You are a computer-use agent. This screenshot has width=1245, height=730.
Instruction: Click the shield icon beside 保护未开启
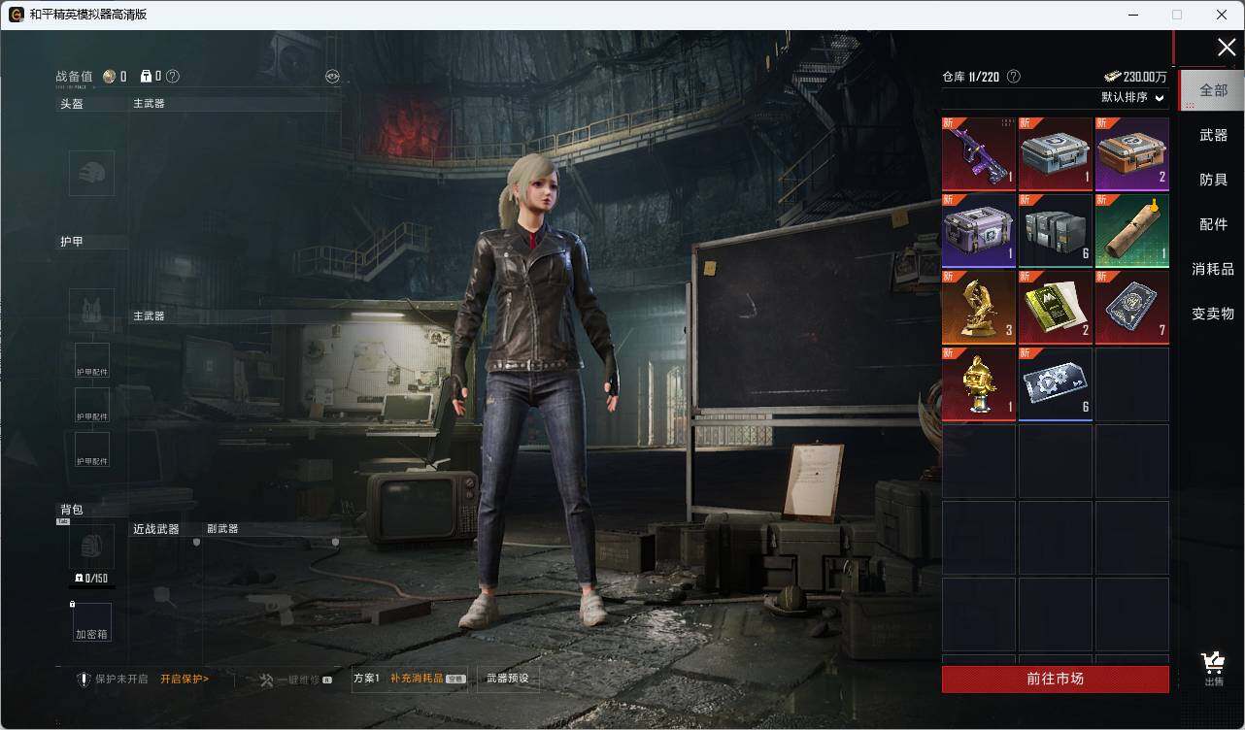[84, 680]
